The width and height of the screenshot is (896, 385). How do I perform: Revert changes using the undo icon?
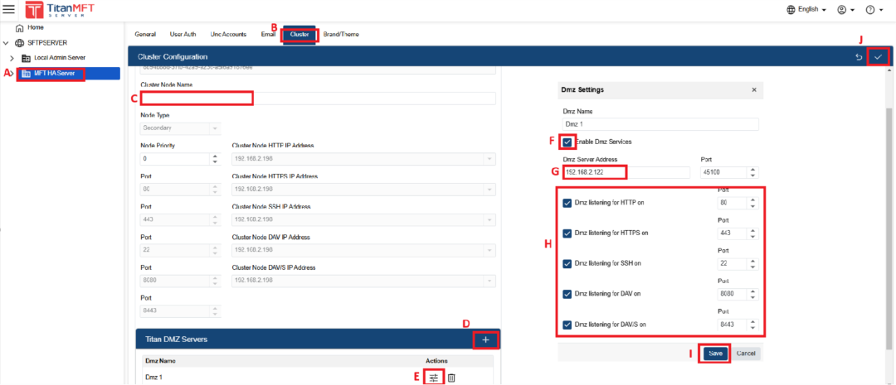(859, 56)
